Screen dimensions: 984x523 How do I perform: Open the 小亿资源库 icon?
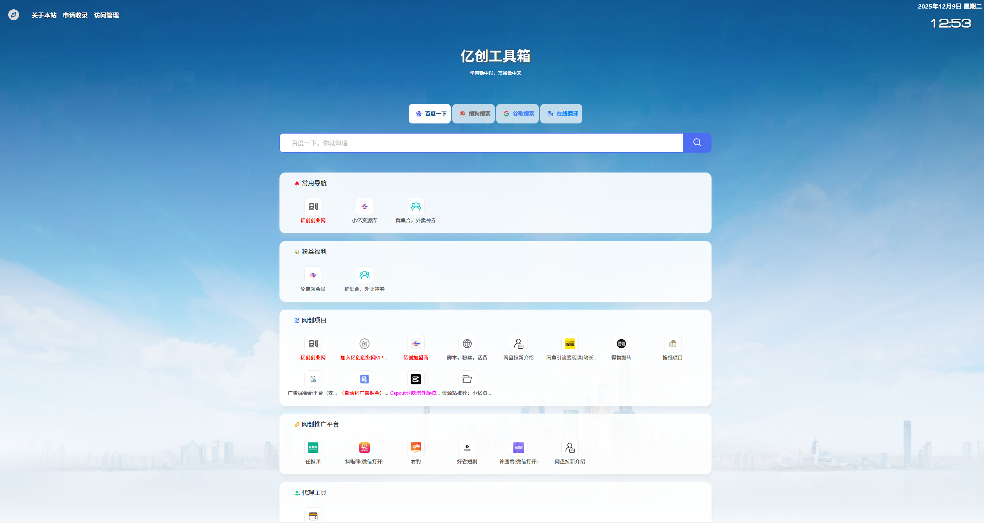click(x=364, y=207)
